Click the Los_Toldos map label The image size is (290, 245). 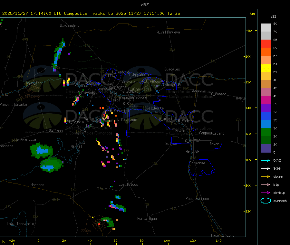pos(128,184)
